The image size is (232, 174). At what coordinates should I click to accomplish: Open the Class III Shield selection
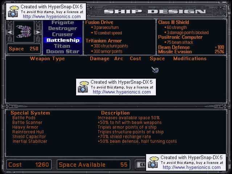pyautogui.click(x=174, y=22)
